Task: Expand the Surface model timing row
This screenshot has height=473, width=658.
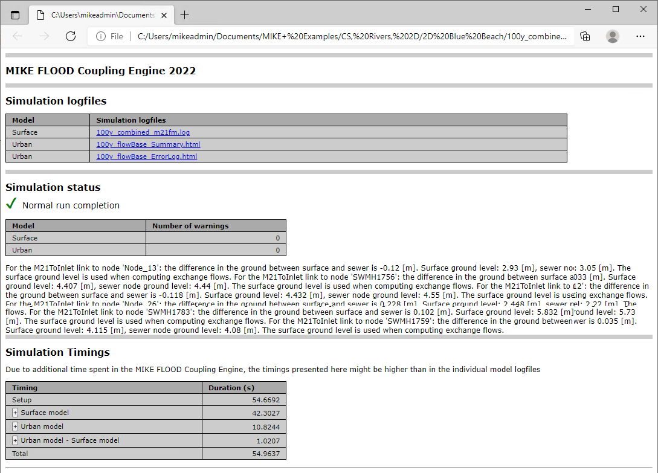Action: [15, 413]
